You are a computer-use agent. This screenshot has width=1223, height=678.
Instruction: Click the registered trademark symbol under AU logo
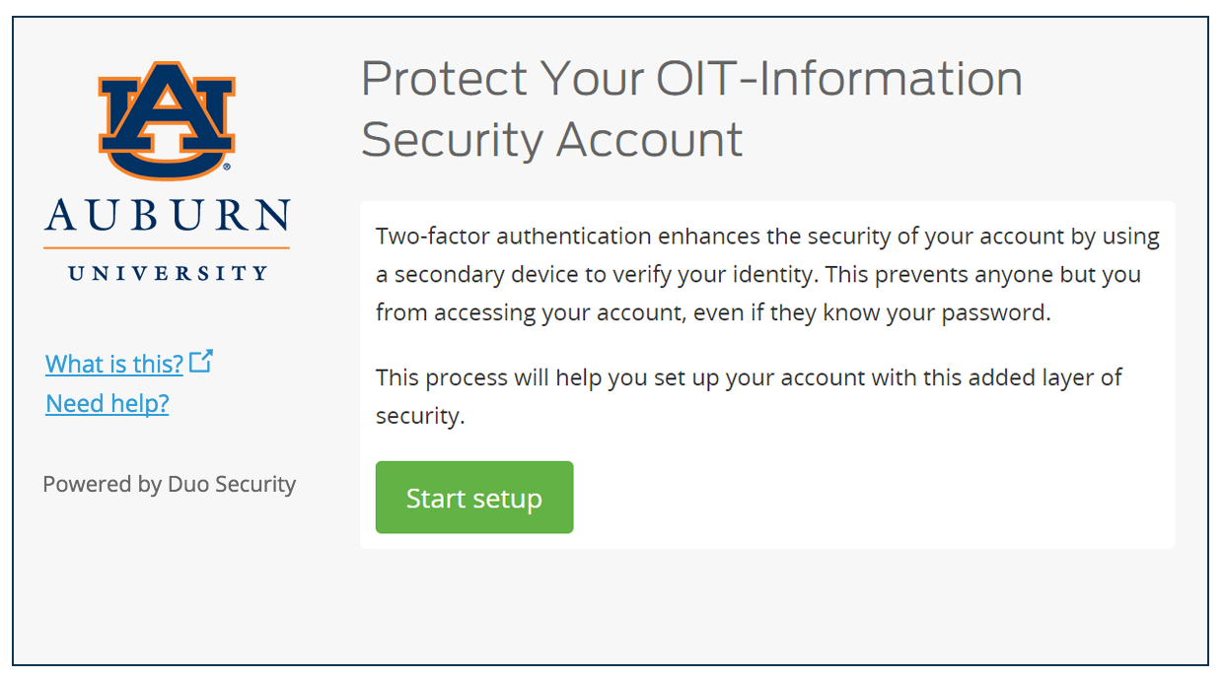tap(226, 169)
